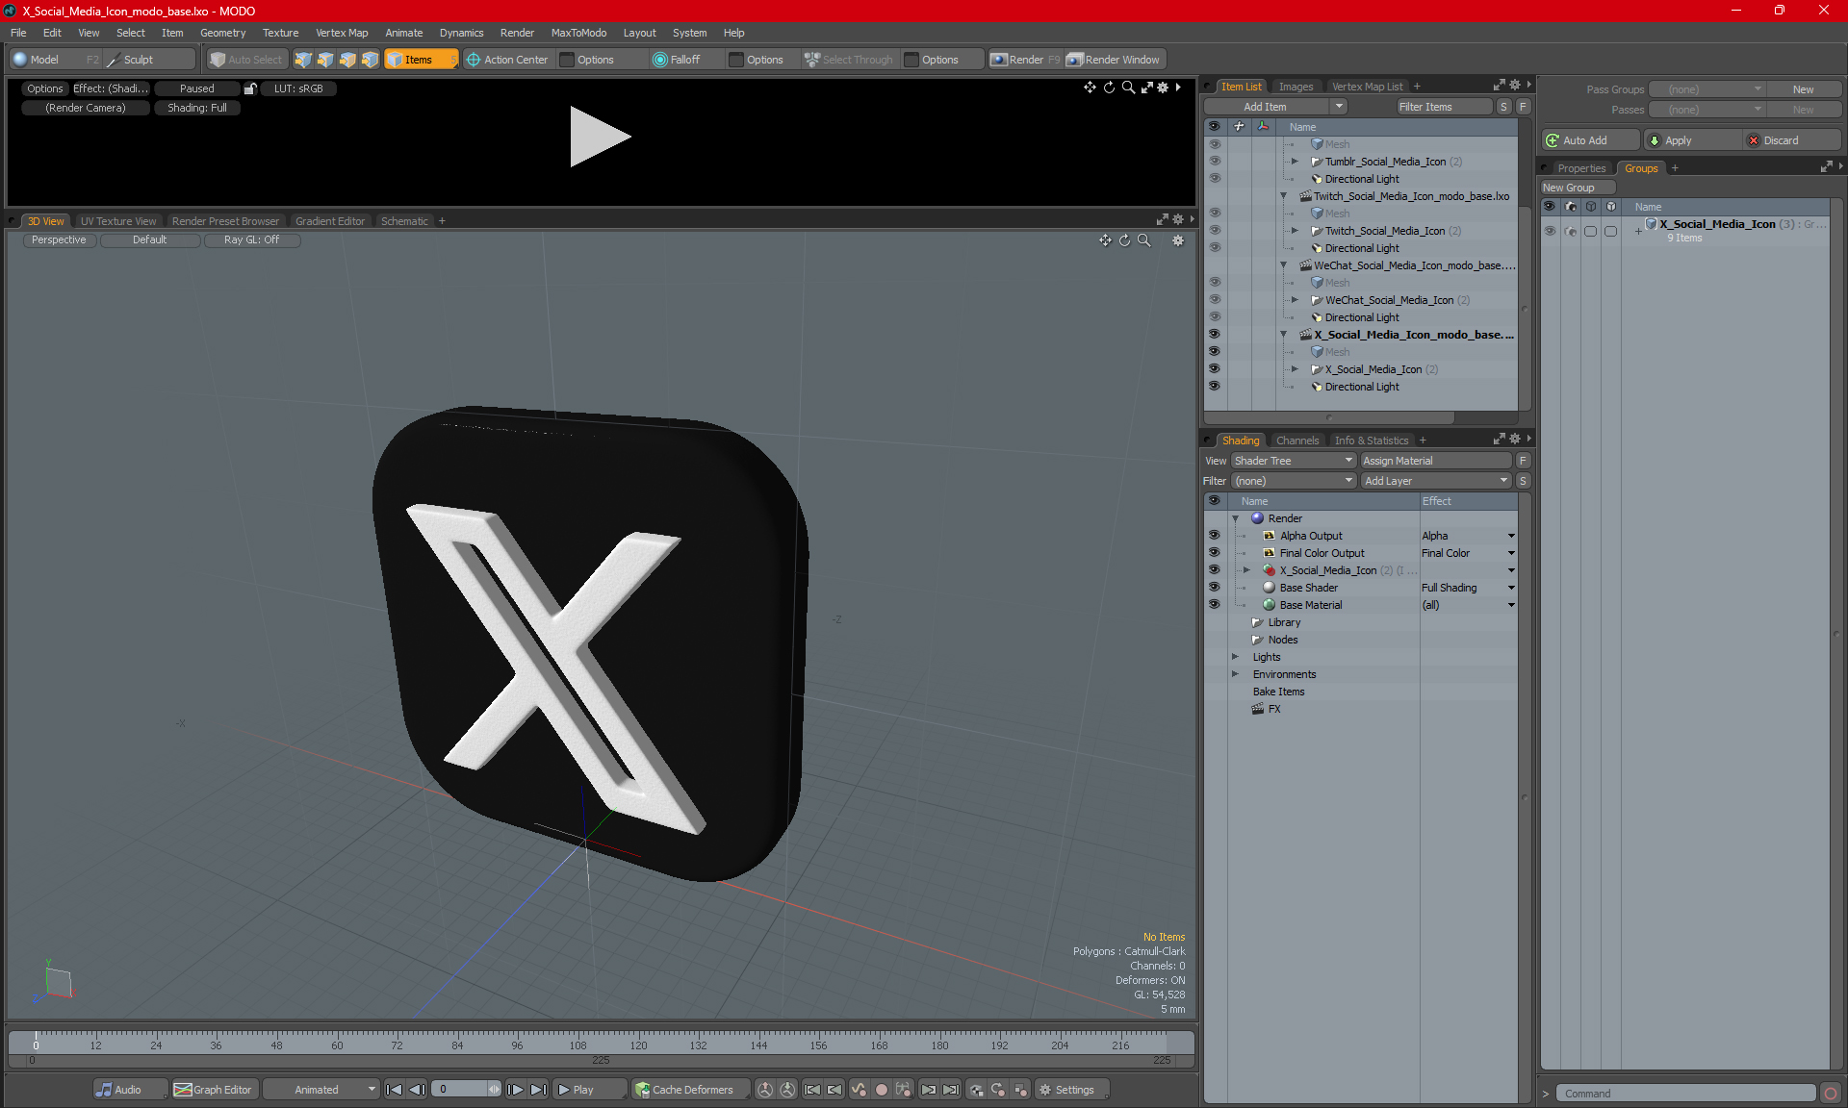Image resolution: width=1848 pixels, height=1108 pixels.
Task: Toggle Select Through
Action: pos(849,60)
